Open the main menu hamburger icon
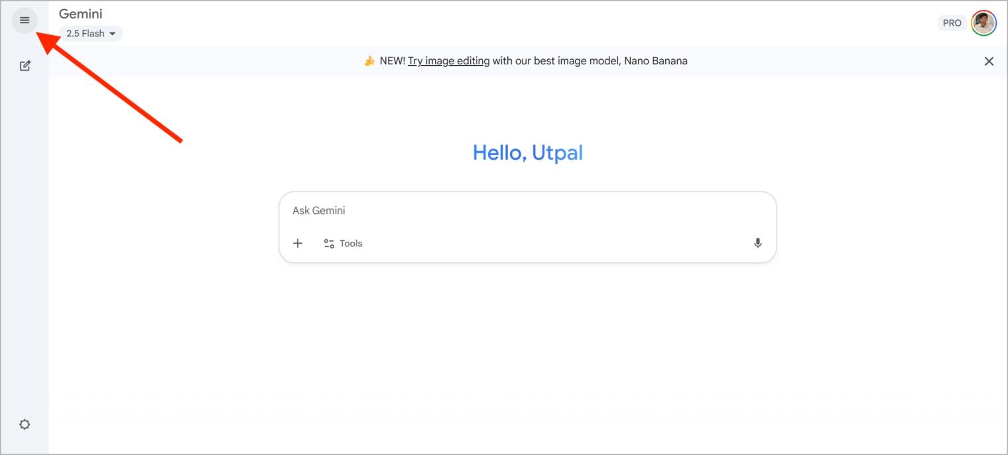The image size is (1008, 455). pos(25,21)
